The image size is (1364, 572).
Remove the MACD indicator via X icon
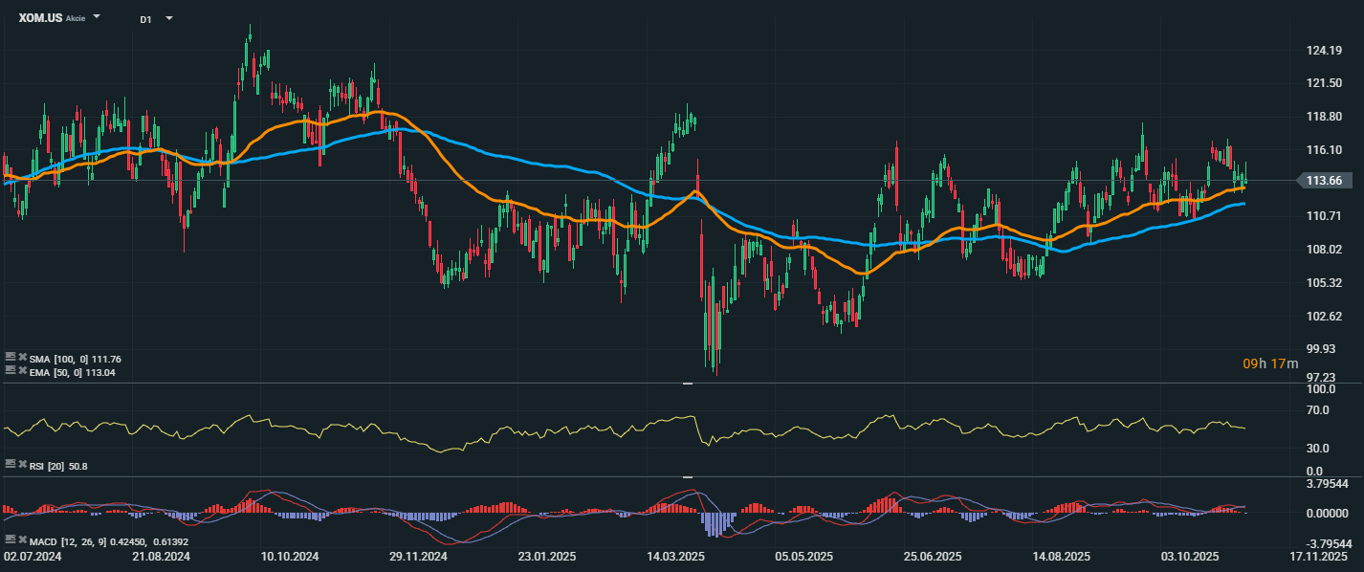[x=21, y=540]
